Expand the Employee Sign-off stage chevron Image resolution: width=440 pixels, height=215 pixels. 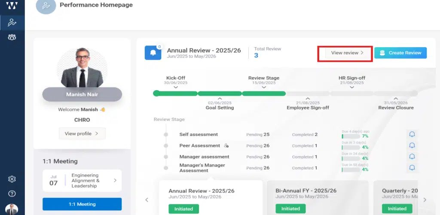tap(308, 98)
